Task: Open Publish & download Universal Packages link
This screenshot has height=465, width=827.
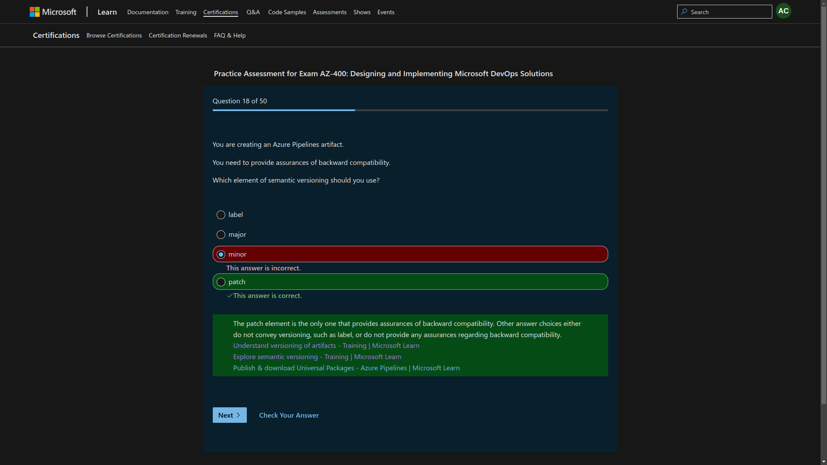Action: point(346,368)
